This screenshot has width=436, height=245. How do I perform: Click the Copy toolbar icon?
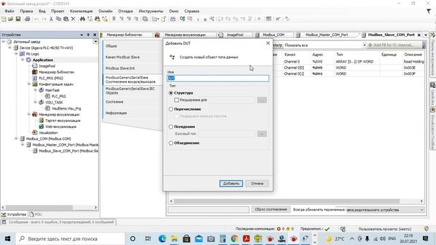tap(59, 19)
